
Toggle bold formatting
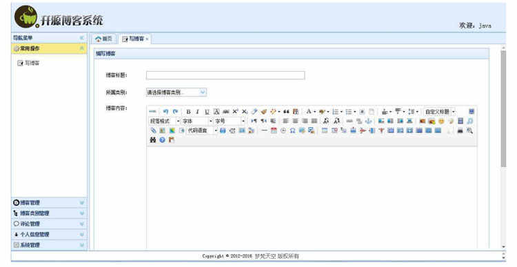(x=188, y=112)
